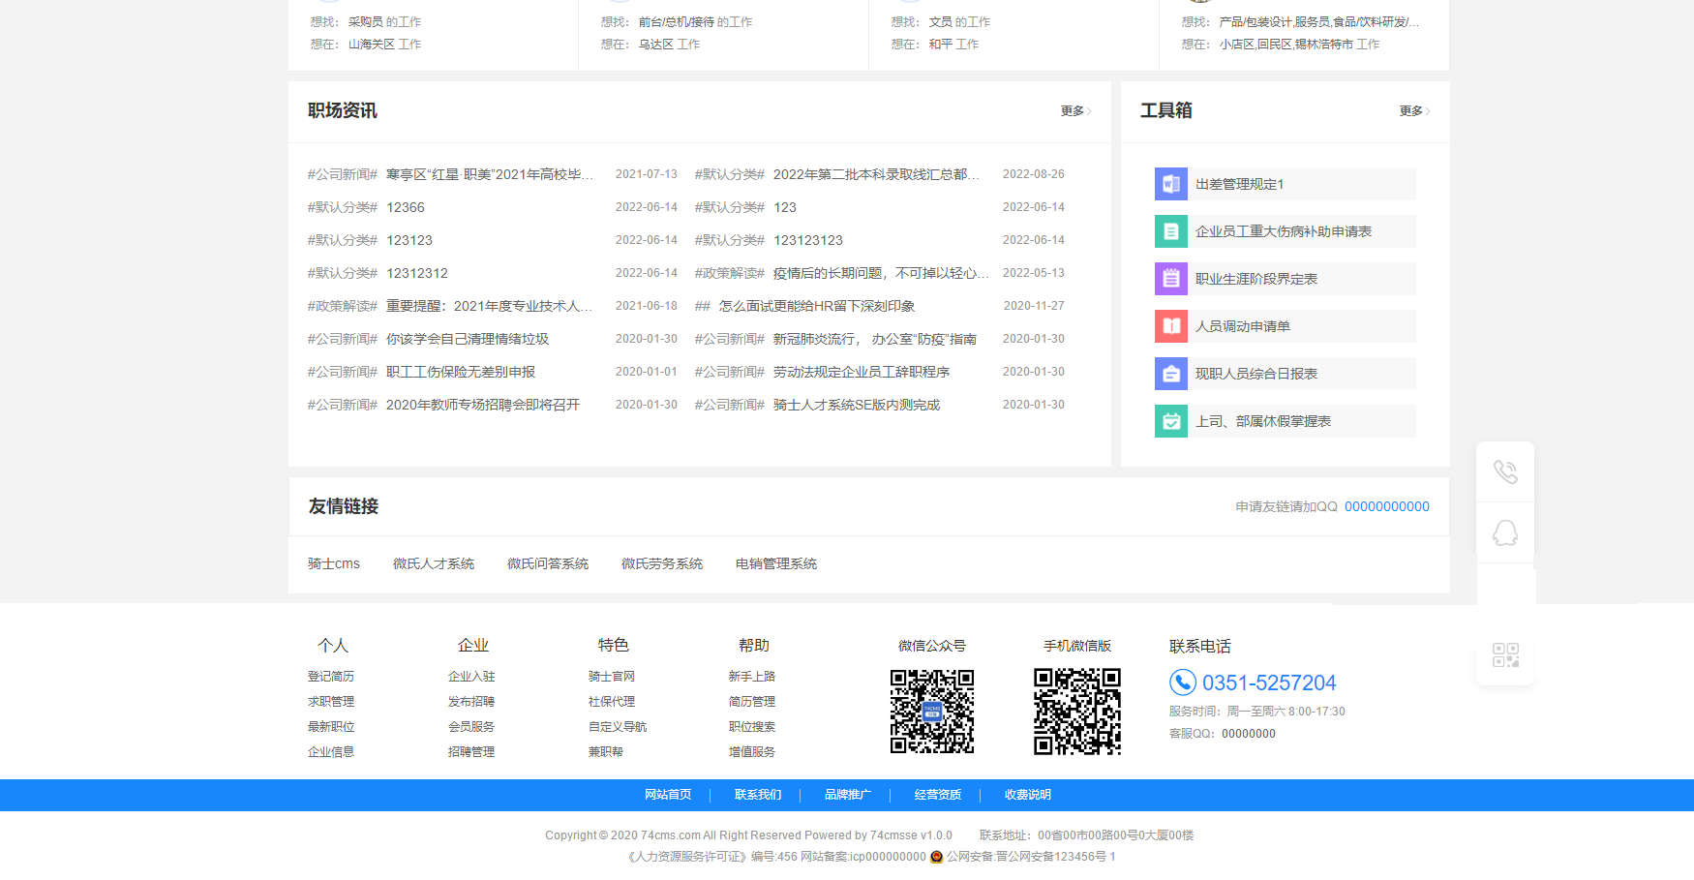Click phone icon beside 0351-5257204
This screenshot has height=880, width=1694.
coord(1183,683)
